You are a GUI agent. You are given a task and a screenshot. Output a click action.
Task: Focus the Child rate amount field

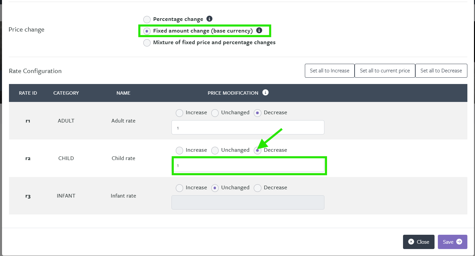[248, 165]
